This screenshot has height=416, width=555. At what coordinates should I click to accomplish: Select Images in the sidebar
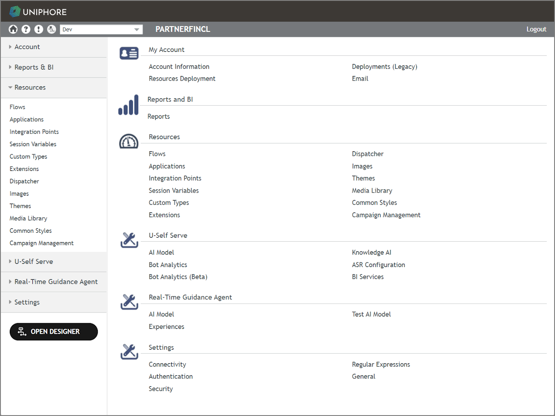[x=19, y=194]
